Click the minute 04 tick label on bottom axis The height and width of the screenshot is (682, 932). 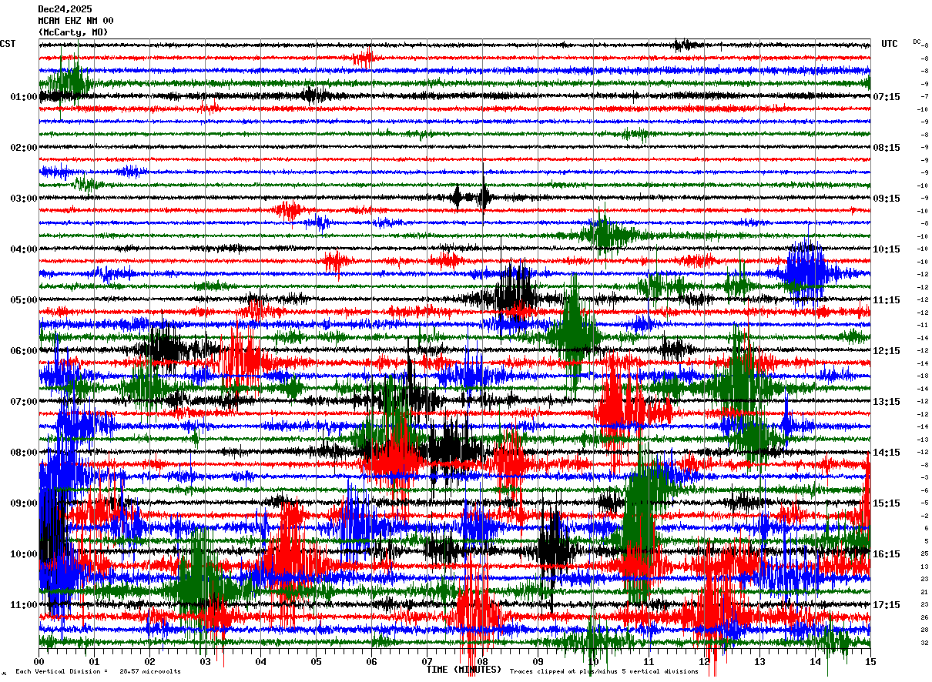coord(260,661)
